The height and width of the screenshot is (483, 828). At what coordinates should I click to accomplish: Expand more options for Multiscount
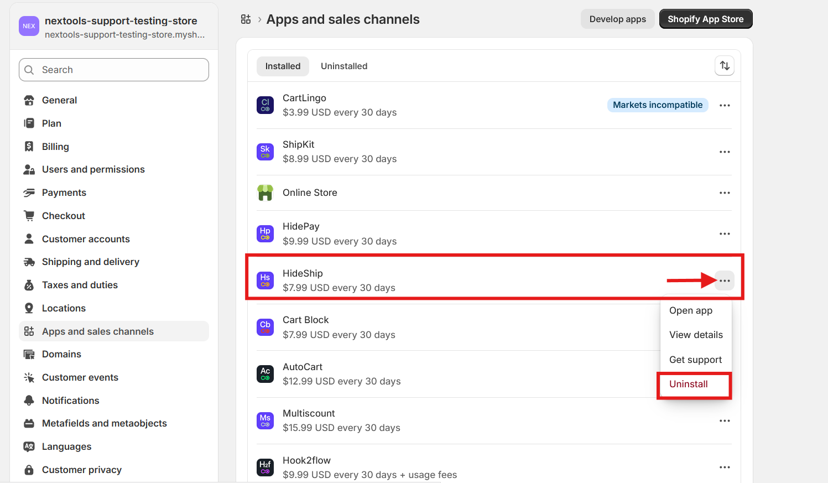click(725, 420)
